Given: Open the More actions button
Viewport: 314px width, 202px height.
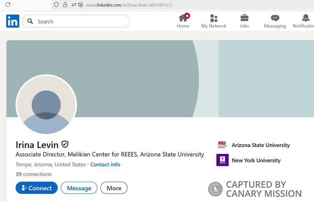Looking at the screenshot, I should pyautogui.click(x=114, y=188).
